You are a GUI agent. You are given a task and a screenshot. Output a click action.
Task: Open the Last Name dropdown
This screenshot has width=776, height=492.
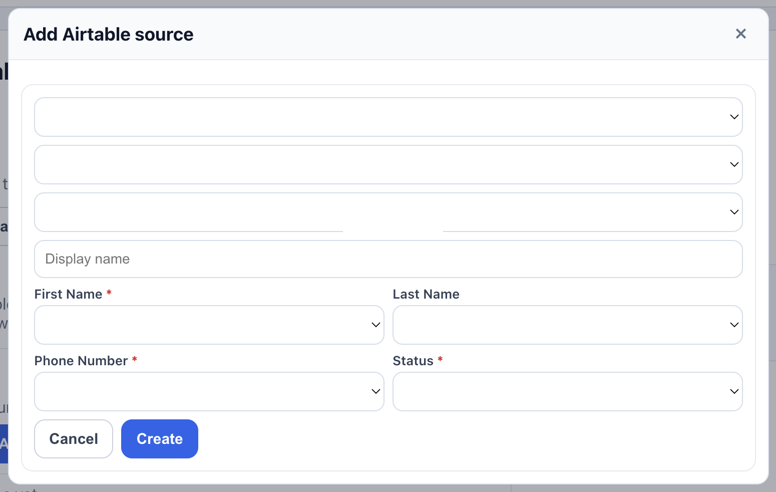pos(567,325)
